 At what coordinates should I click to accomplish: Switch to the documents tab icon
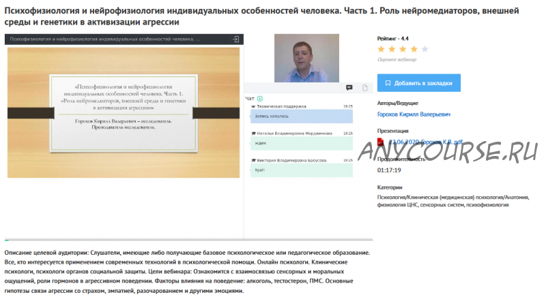[x=365, y=88]
